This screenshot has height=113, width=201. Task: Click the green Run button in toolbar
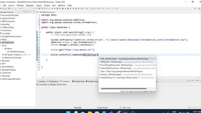tap(57, 8)
